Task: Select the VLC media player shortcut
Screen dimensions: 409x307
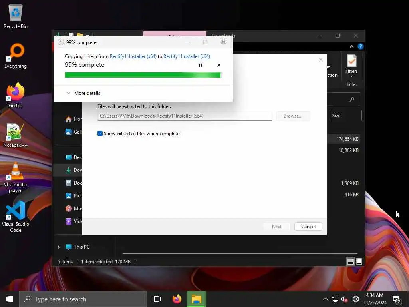Action: [16, 177]
